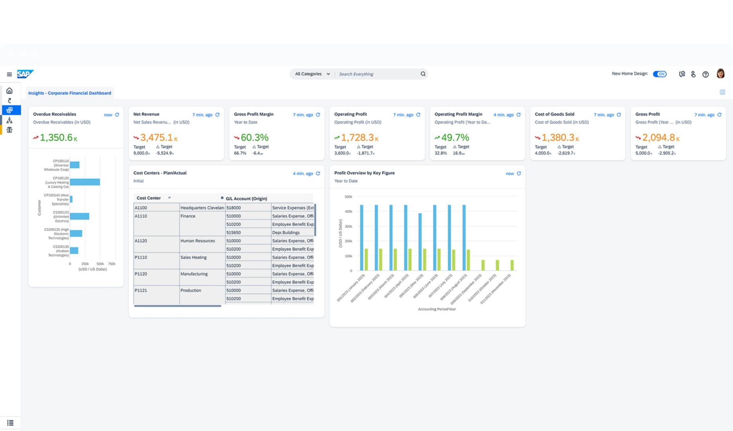The height and width of the screenshot is (431, 733).
Task: Open the hamburger navigation menu
Action: (9, 74)
